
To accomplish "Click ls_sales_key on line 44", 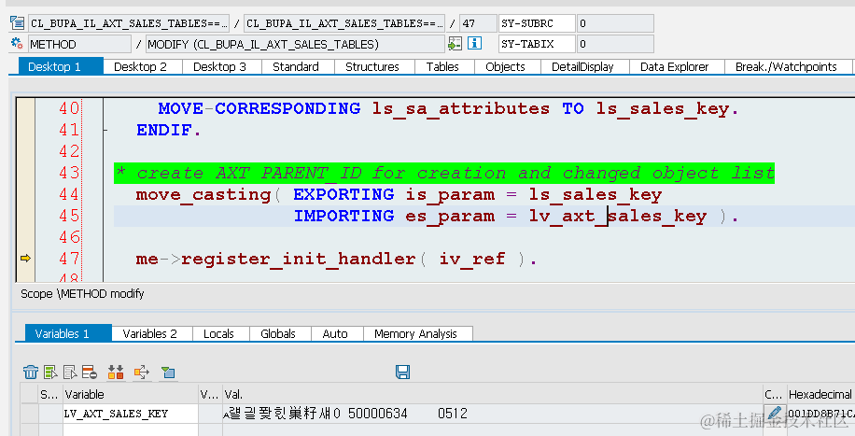I will tap(595, 194).
